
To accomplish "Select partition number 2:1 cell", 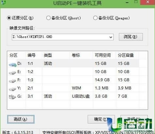I will point(30,88).
